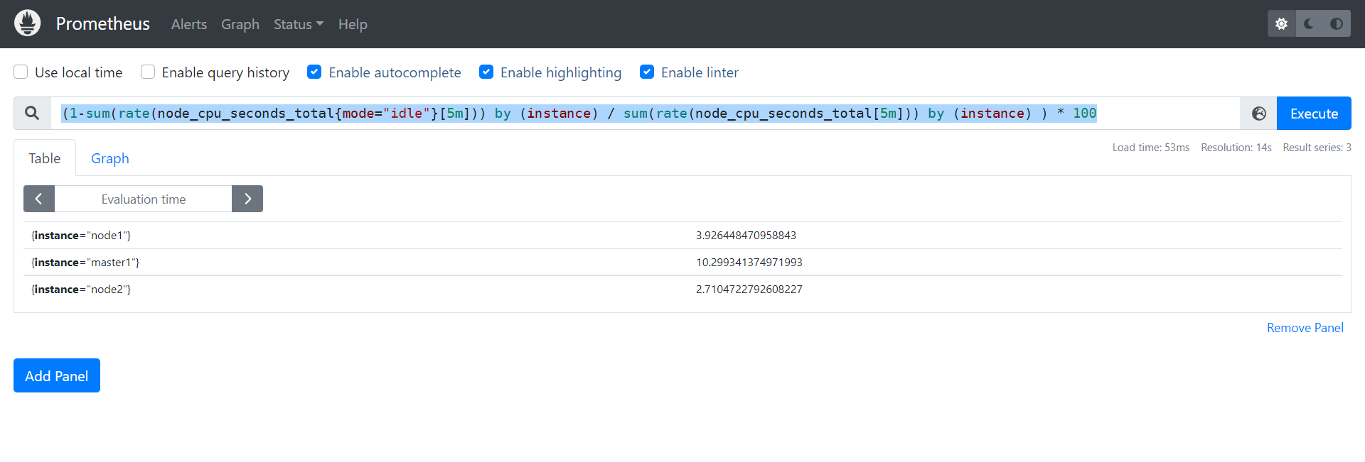1365x462 pixels.
Task: Toggle Use local time checkbox
Action: [21, 72]
